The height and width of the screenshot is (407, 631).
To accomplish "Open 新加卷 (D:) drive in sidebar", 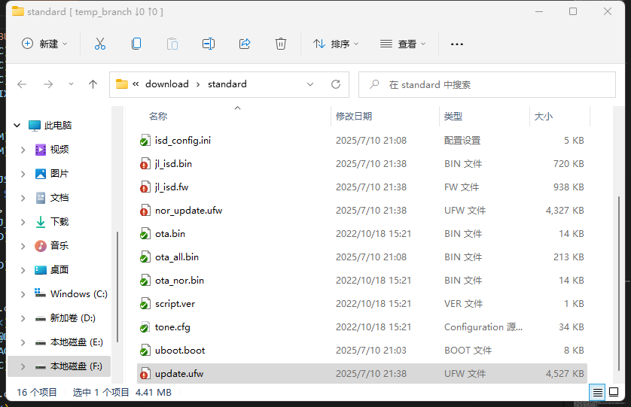I will [66, 318].
